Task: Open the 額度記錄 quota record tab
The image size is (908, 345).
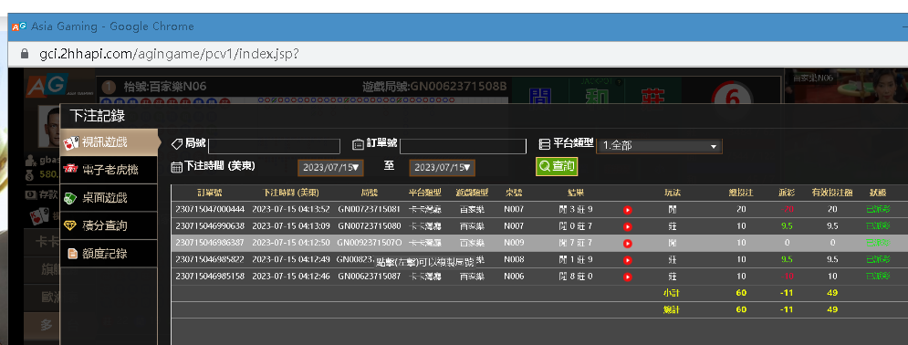Action: (109, 254)
